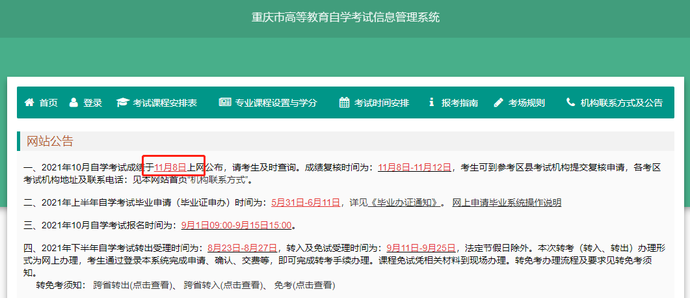Click the 重庆市高等教育自学考试信息管理系统 page title
The height and width of the screenshot is (298, 690).
pos(345,18)
